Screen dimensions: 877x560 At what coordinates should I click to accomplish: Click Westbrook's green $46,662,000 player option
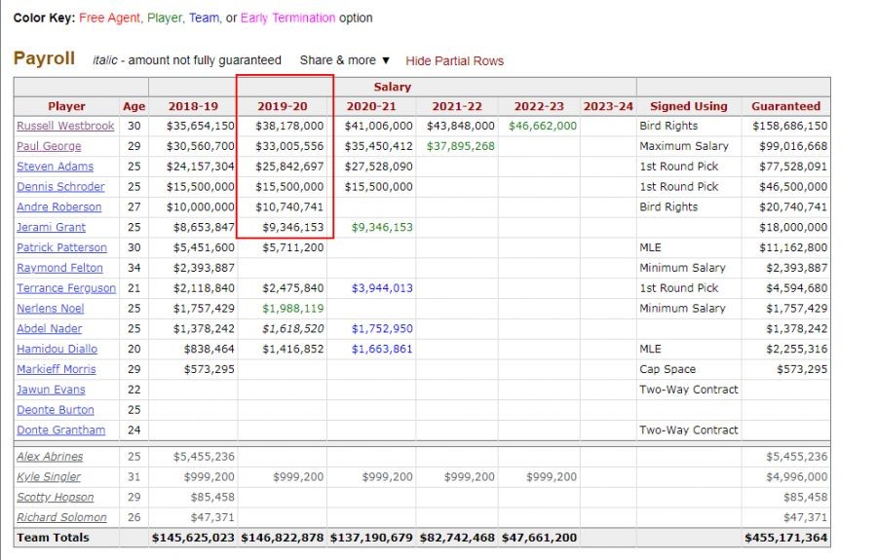click(x=543, y=126)
